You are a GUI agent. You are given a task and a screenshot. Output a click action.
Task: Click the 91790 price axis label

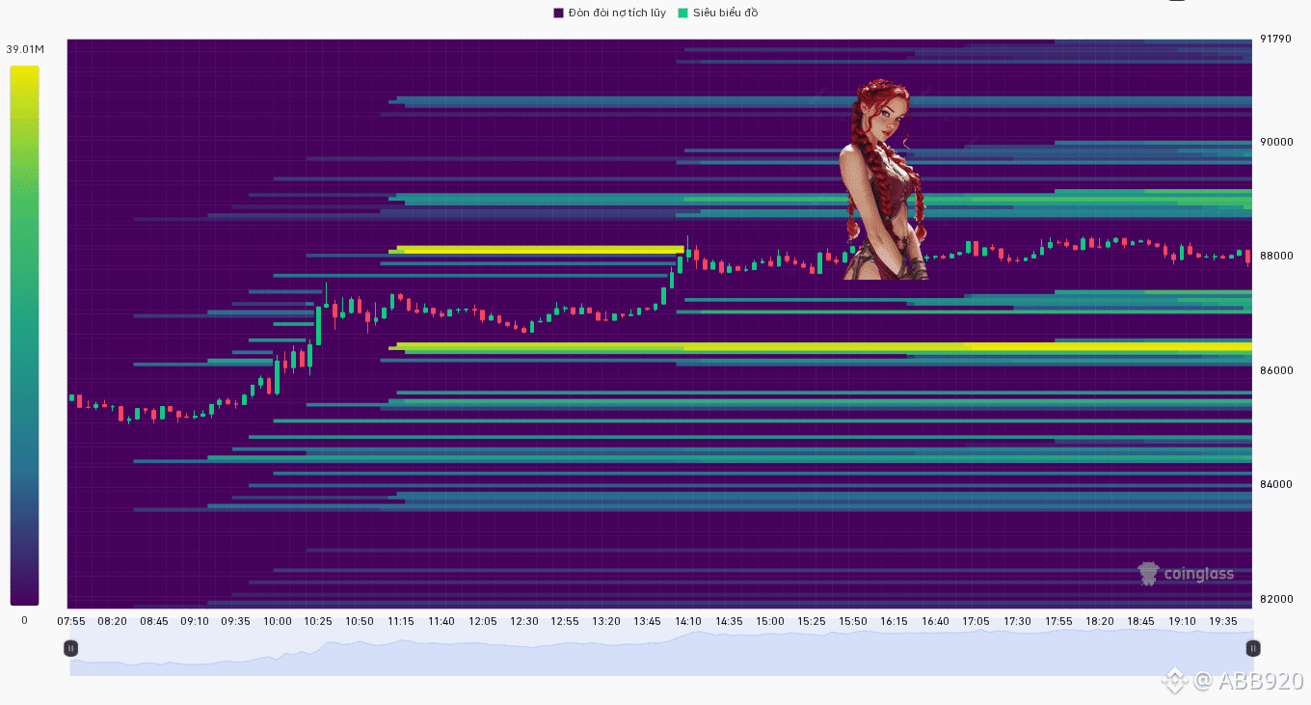[x=1275, y=39]
